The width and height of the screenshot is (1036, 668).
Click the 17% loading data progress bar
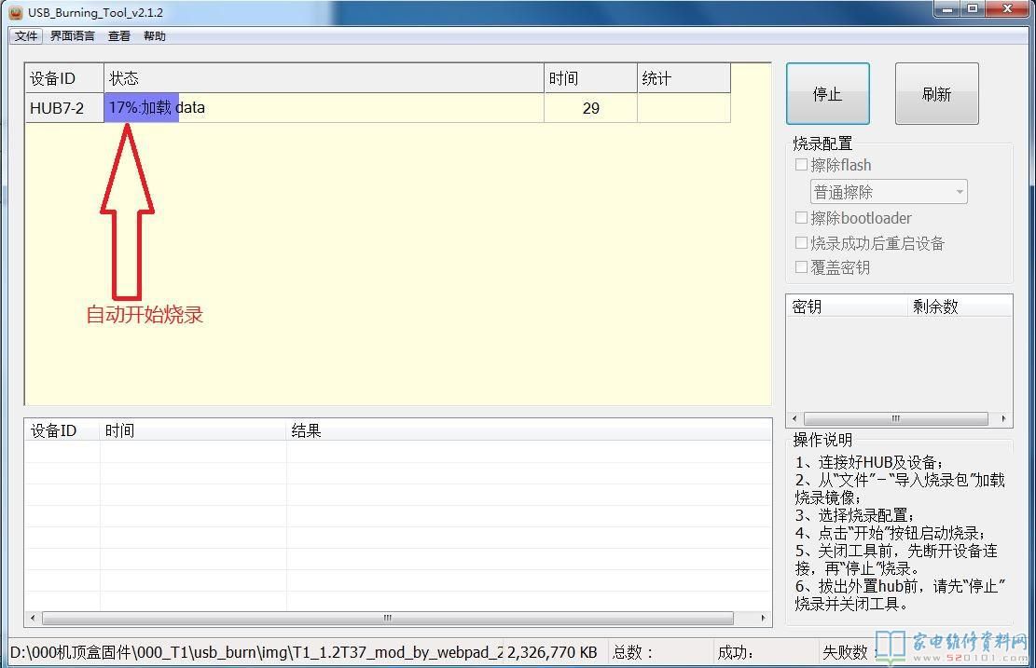140,108
